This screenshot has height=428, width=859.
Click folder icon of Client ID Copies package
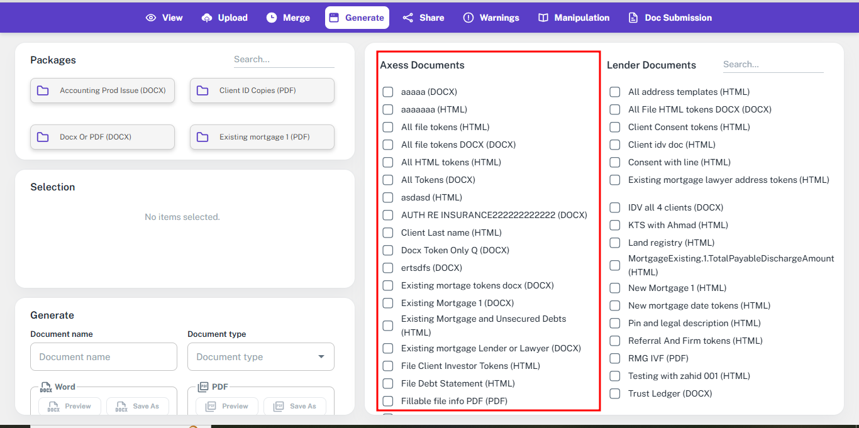pos(202,91)
